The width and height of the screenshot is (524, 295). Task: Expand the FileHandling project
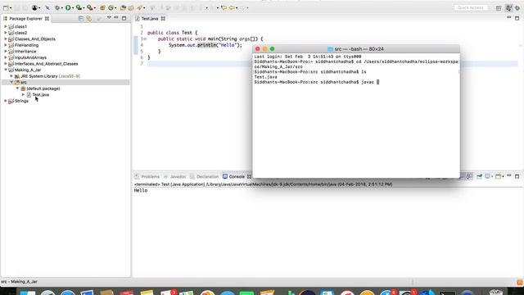pos(6,45)
